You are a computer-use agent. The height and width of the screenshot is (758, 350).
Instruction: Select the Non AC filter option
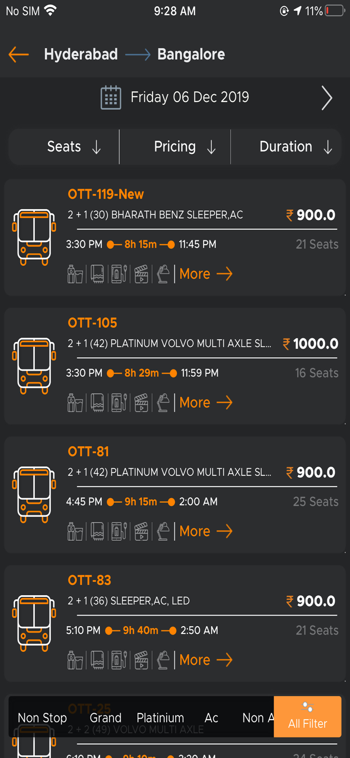[259, 718]
